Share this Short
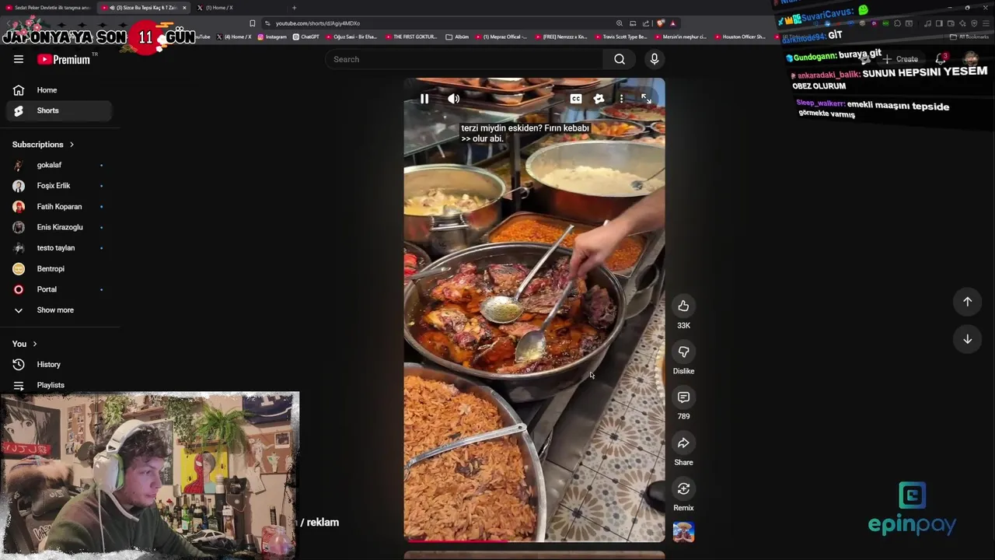This screenshot has width=995, height=560. [683, 443]
